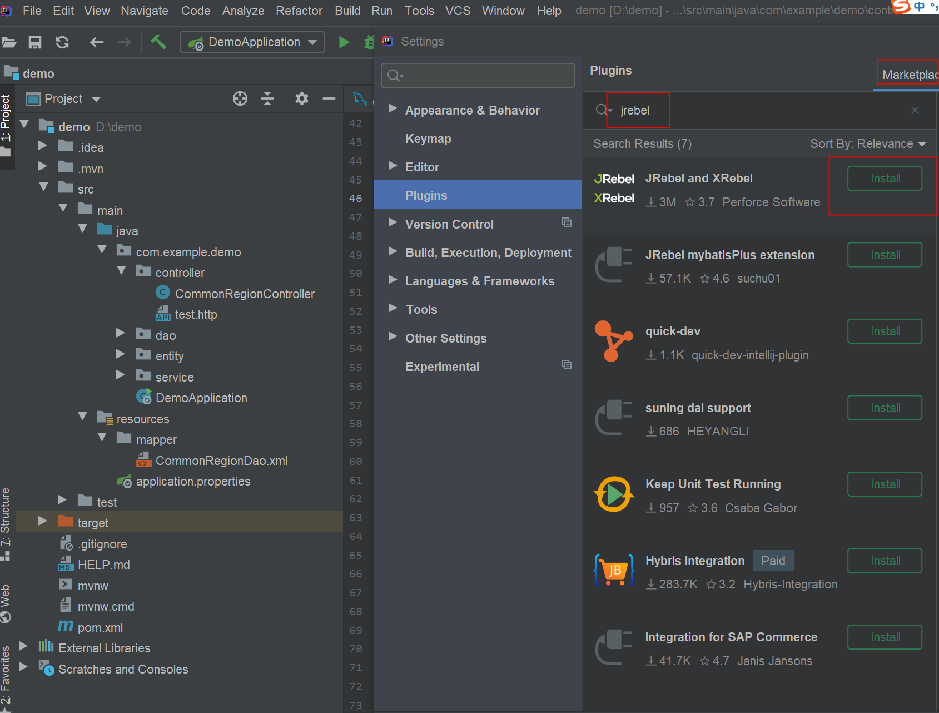Open the VCS menu

point(458,11)
